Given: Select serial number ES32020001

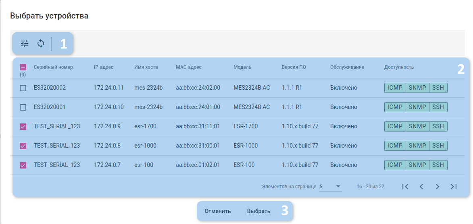Looking at the screenshot, I should [x=50, y=107].
